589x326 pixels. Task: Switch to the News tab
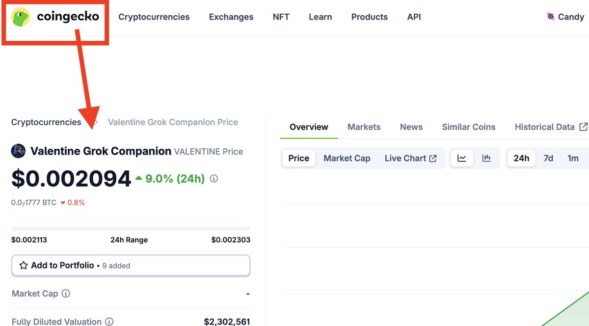pyautogui.click(x=411, y=127)
